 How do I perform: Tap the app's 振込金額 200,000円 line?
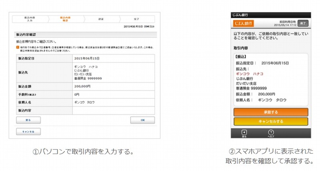(x=256, y=94)
